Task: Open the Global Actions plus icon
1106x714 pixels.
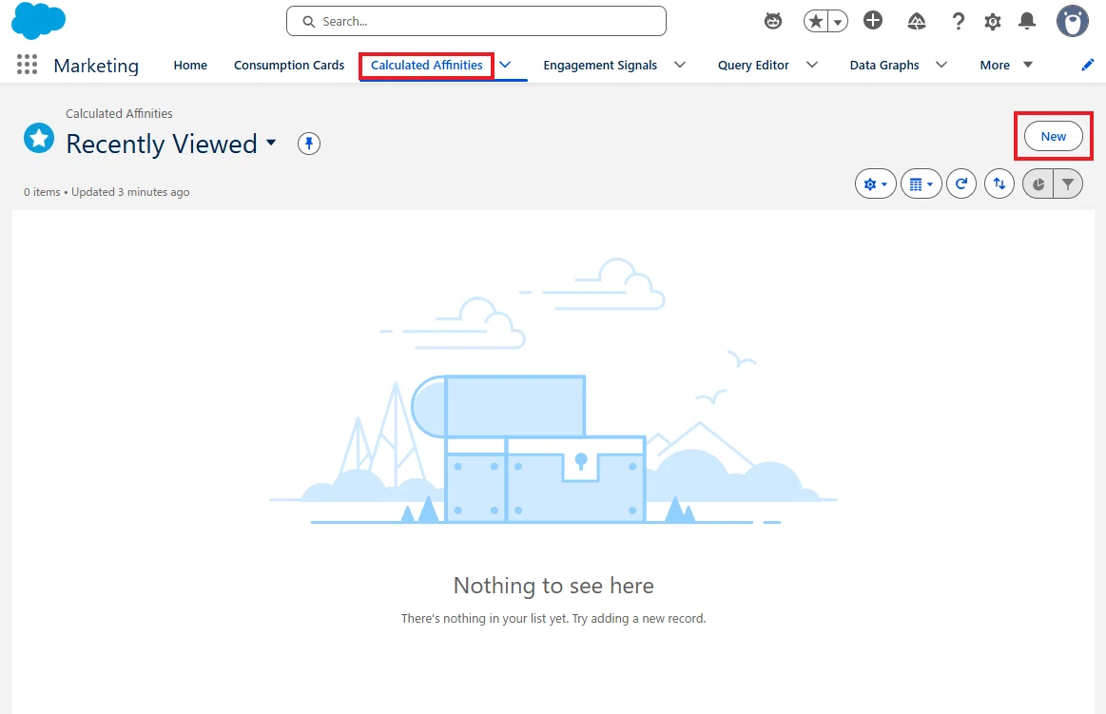Action: click(x=872, y=20)
